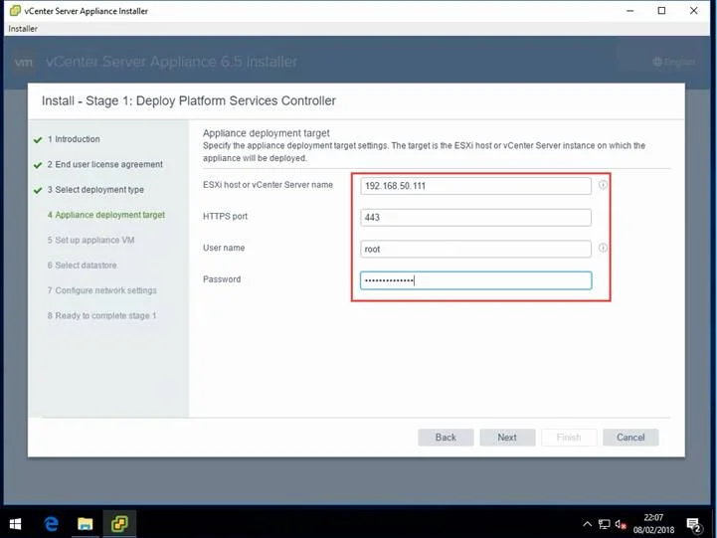Click the disabled Finish button

569,438
